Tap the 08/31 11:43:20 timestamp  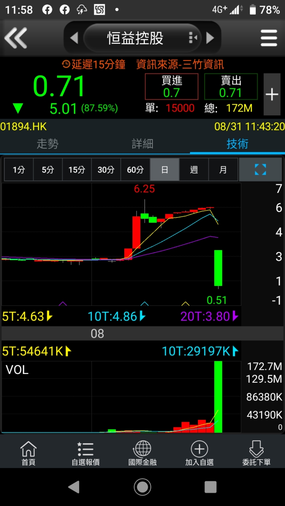249,126
